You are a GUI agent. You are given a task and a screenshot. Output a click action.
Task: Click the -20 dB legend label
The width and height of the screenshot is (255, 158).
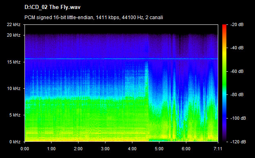coord(237,24)
